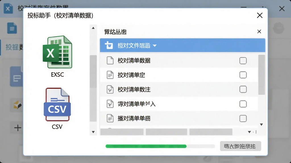
Task: Tick the checkbox for 校对清单数注
Action: 243,89
